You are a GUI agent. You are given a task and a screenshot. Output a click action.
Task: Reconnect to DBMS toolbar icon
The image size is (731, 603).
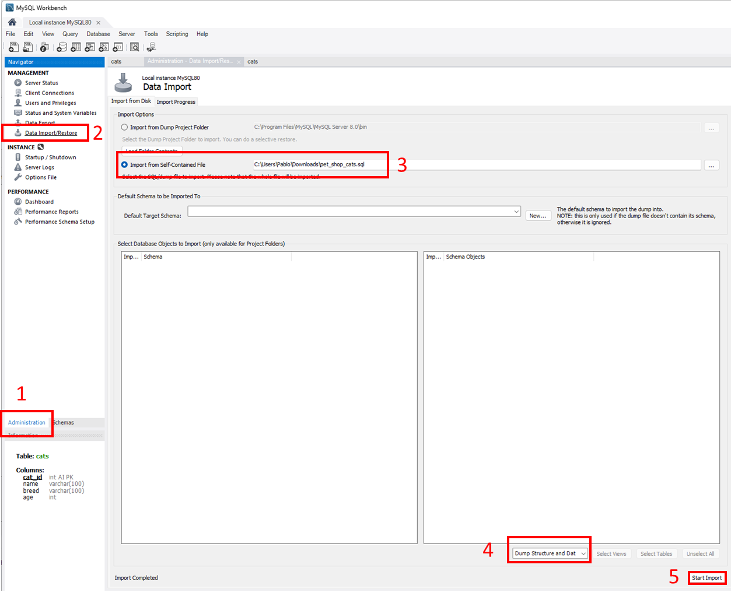(151, 47)
